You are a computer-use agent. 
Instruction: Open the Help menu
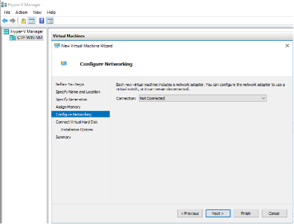coord(51,13)
